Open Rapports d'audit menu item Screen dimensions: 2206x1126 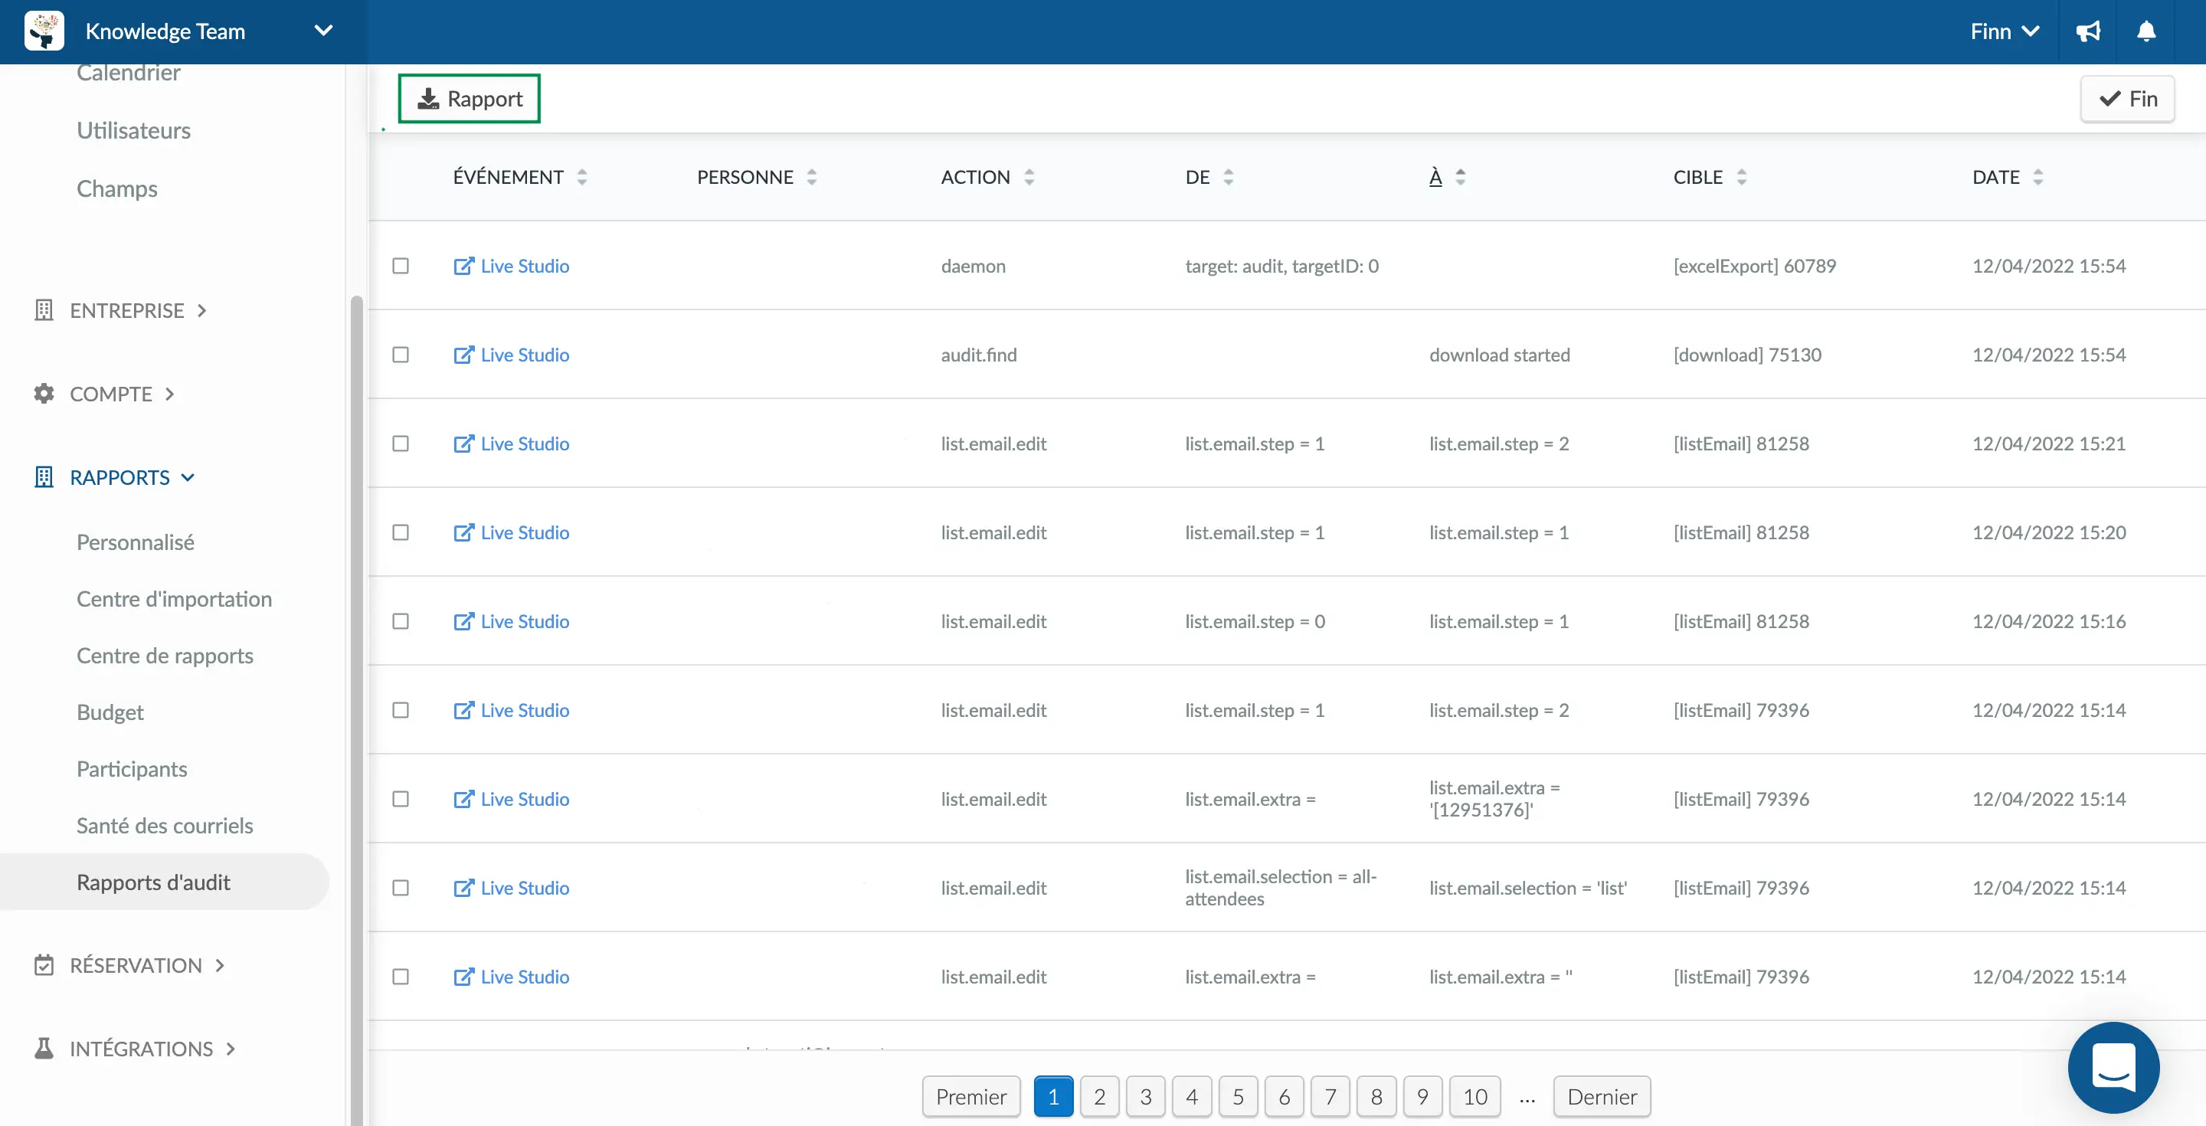click(154, 880)
